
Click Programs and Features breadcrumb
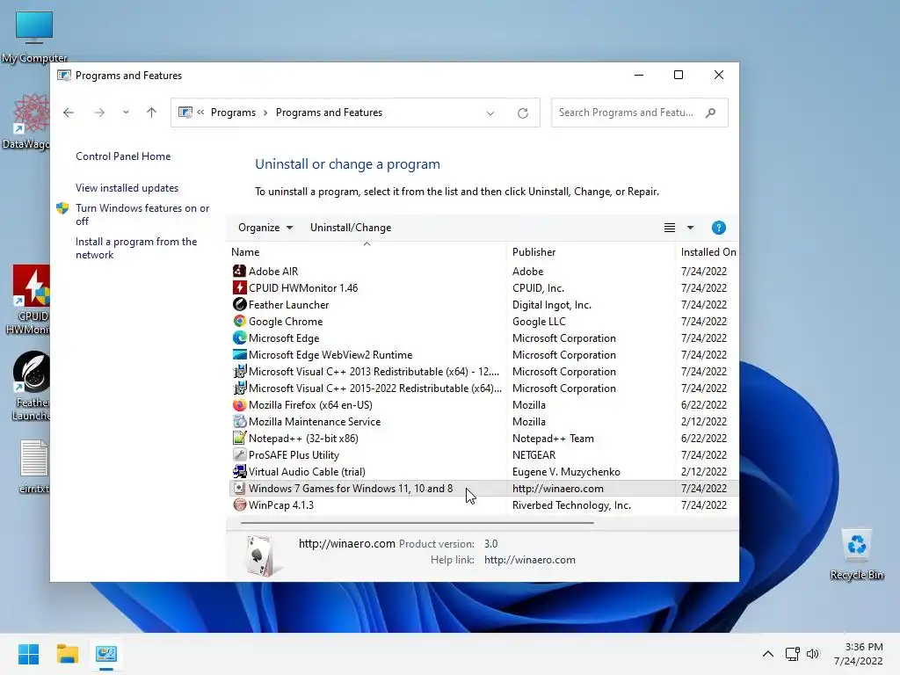329,112
